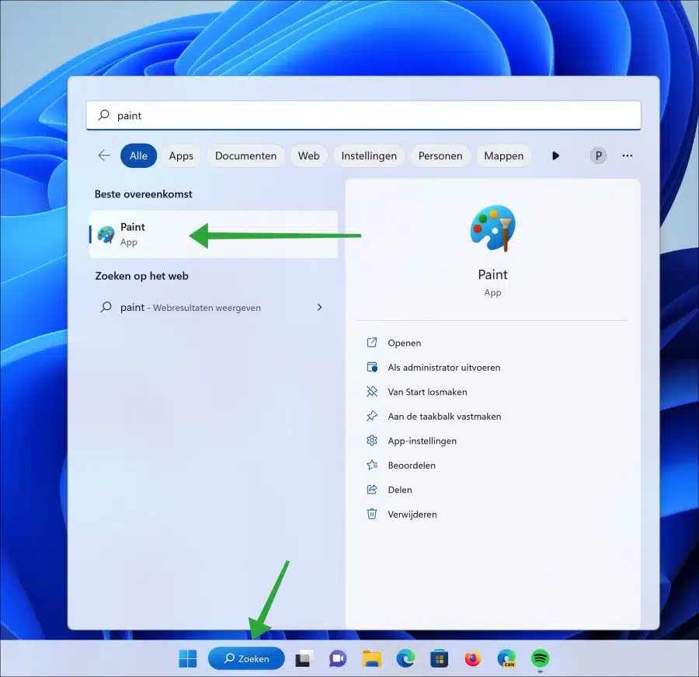
Task: Open App-instellingen for Paint
Action: 422,441
